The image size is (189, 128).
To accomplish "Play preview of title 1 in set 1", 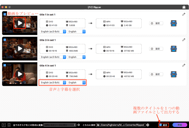I will 20,23.
